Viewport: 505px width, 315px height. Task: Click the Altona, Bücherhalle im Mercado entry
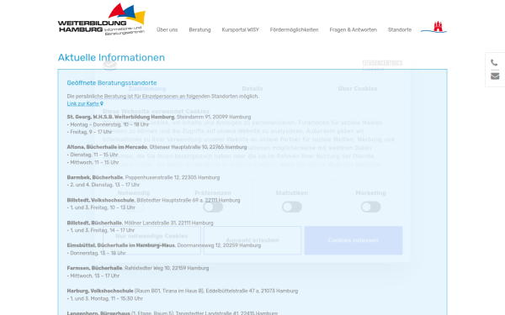157,147
